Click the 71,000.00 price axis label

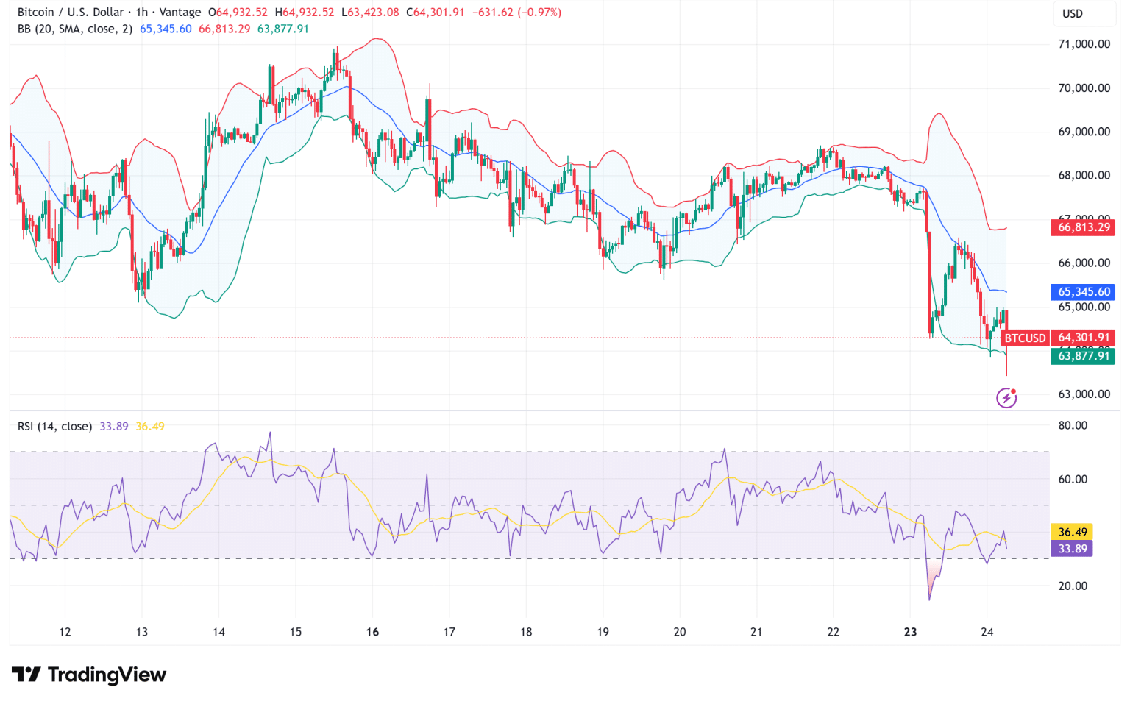click(x=1084, y=44)
